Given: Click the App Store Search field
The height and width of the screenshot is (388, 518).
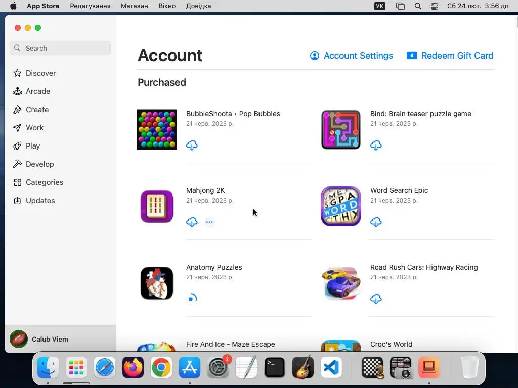Looking at the screenshot, I should (60, 48).
